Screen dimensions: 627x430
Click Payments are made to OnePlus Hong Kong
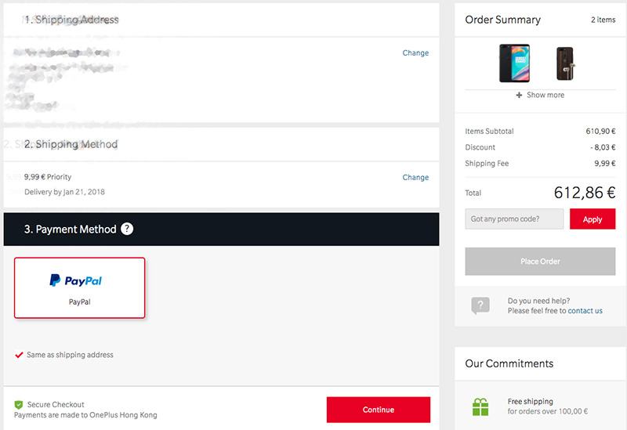point(85,415)
